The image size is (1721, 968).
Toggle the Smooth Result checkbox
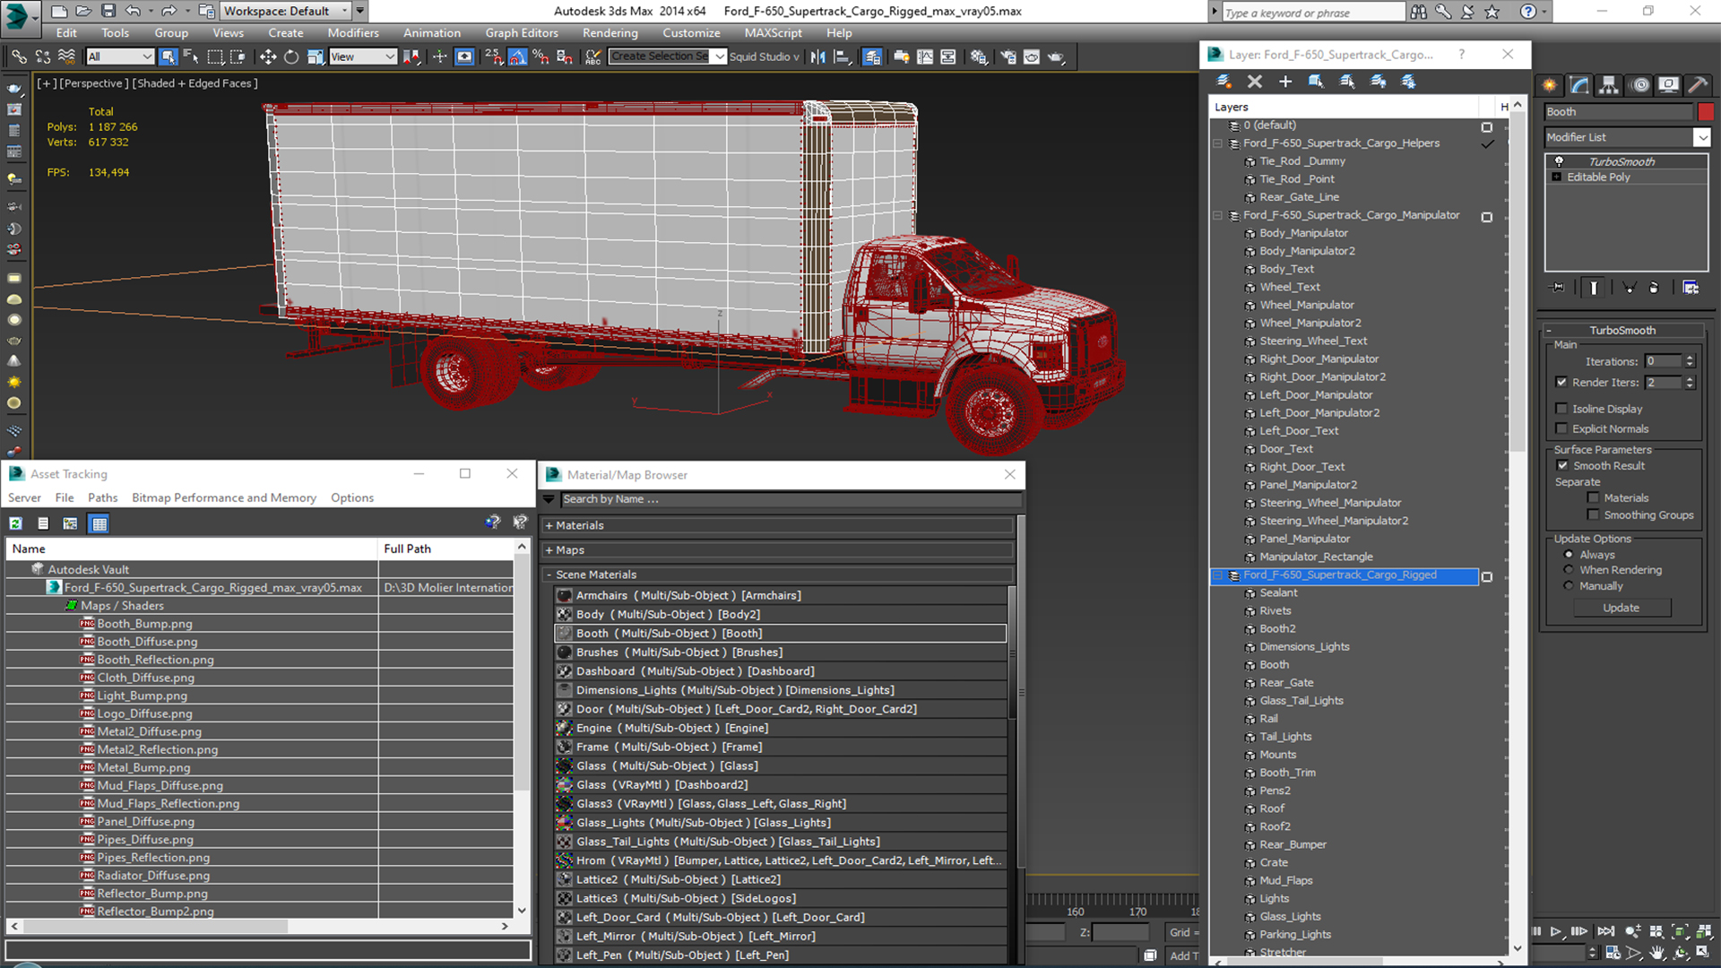[x=1562, y=465]
